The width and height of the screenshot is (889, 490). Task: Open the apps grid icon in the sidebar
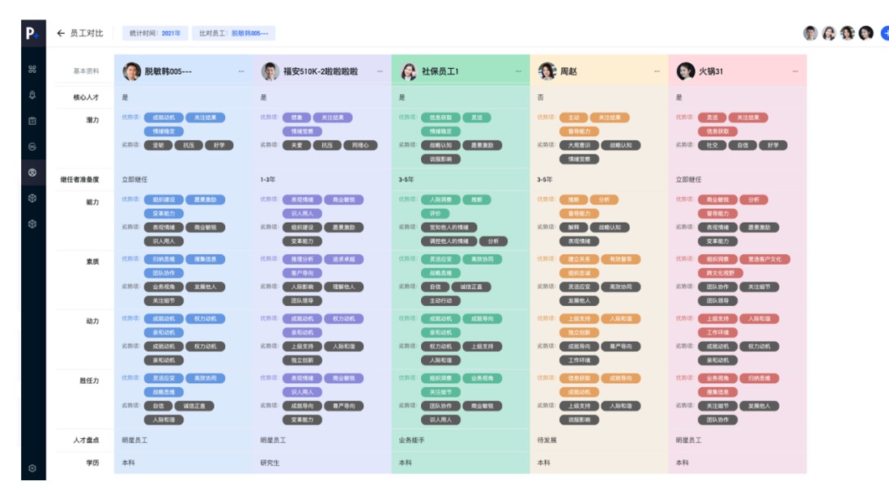(x=32, y=69)
